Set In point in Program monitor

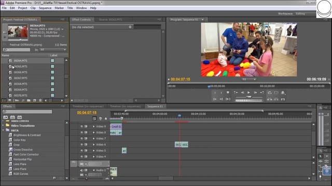point(215,92)
